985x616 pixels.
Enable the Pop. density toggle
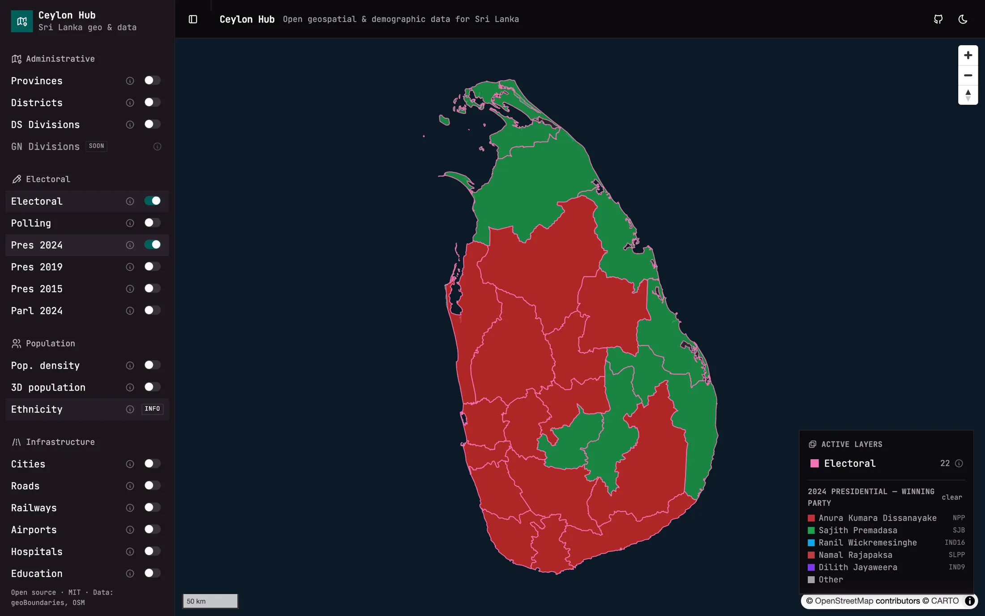(152, 365)
